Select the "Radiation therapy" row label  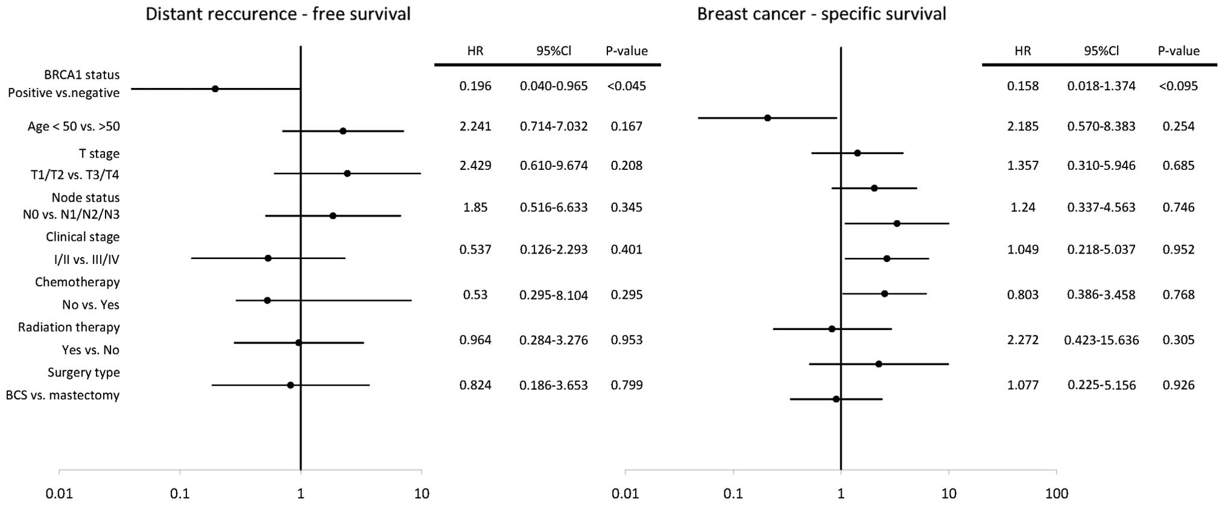tap(69, 328)
